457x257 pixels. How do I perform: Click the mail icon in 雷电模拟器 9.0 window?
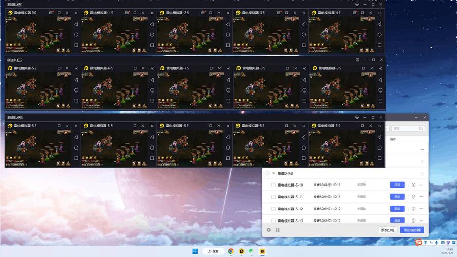tap(51, 12)
